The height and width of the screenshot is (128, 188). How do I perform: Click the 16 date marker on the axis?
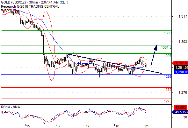coord(58,126)
